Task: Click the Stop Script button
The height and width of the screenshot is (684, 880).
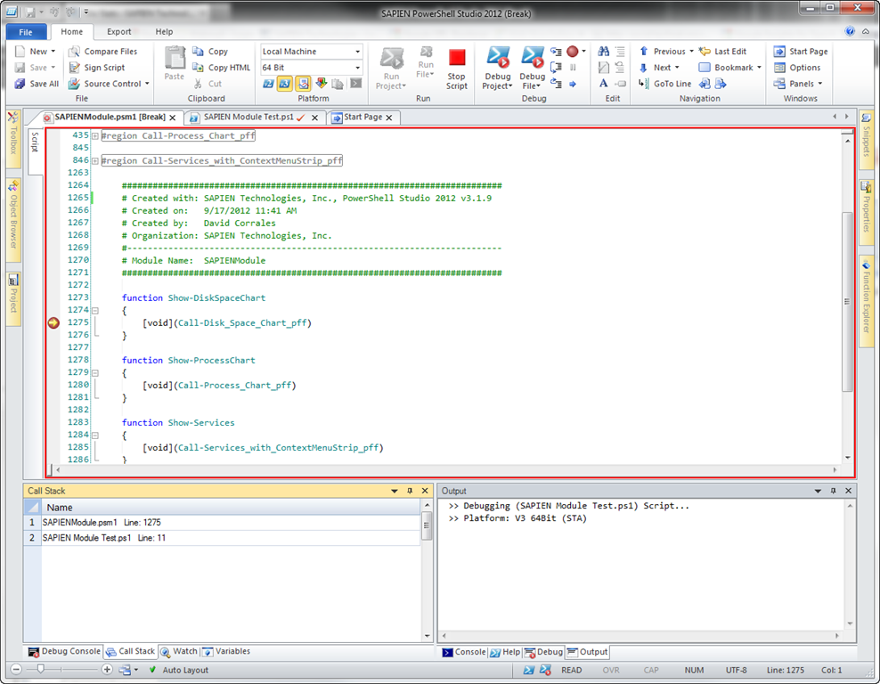Action: click(x=457, y=69)
